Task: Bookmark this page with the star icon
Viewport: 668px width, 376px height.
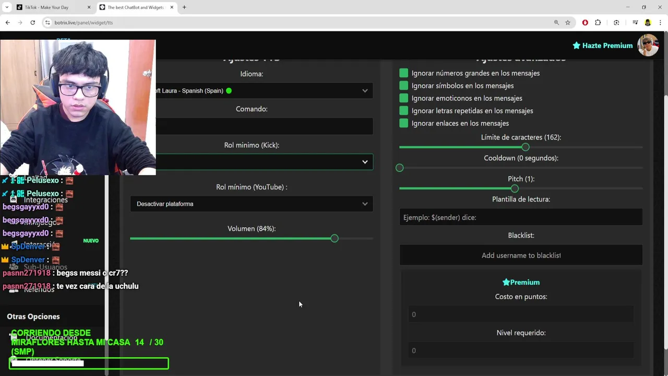Action: click(x=568, y=22)
